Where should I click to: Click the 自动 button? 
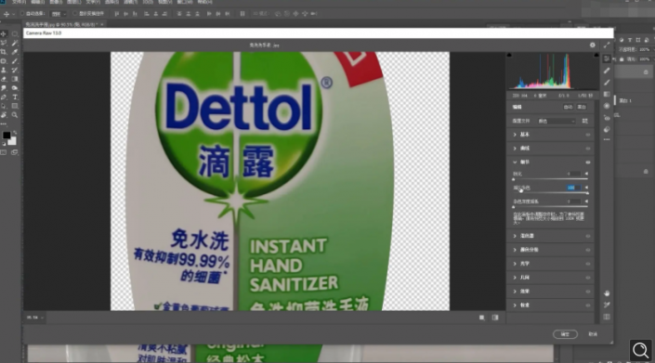568,108
